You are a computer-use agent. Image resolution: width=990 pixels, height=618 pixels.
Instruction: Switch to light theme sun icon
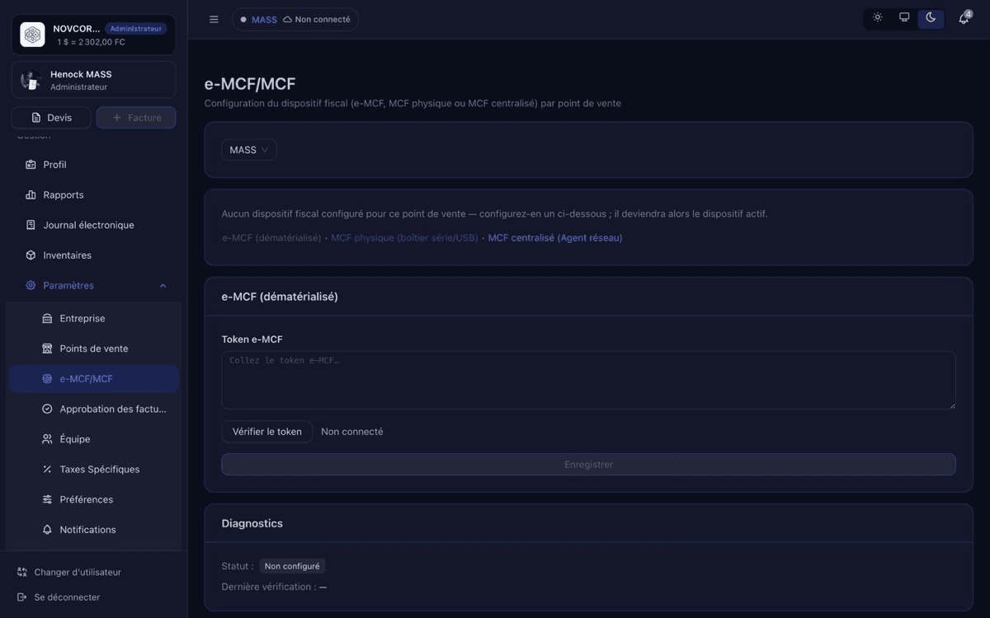[x=878, y=18]
